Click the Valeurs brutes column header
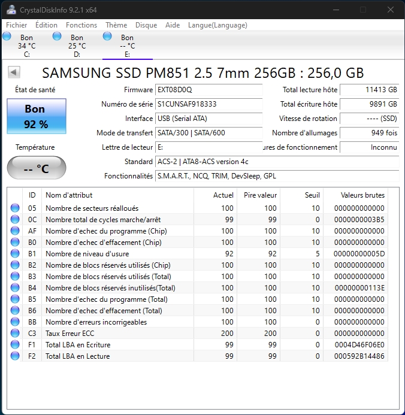This screenshot has height=415, width=405. point(362,195)
